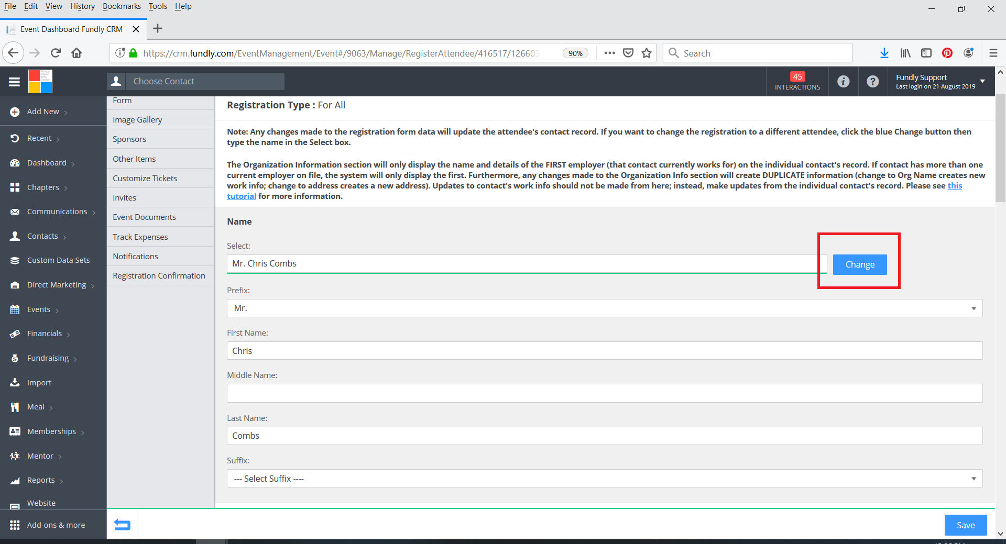Open the Select Suffix dropdown

coord(605,479)
